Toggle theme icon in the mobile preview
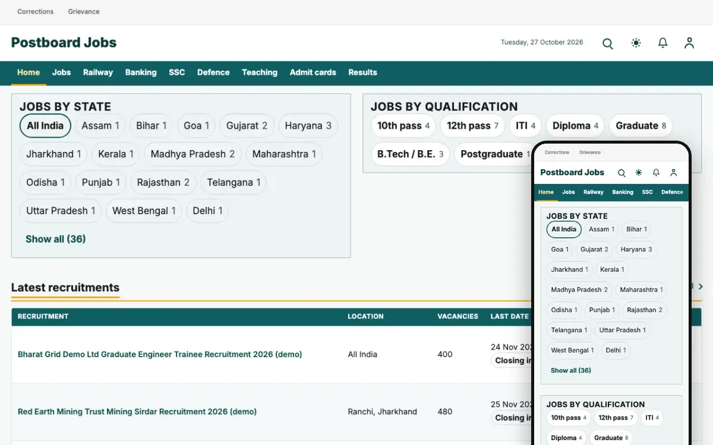This screenshot has width=713, height=445. pos(639,173)
